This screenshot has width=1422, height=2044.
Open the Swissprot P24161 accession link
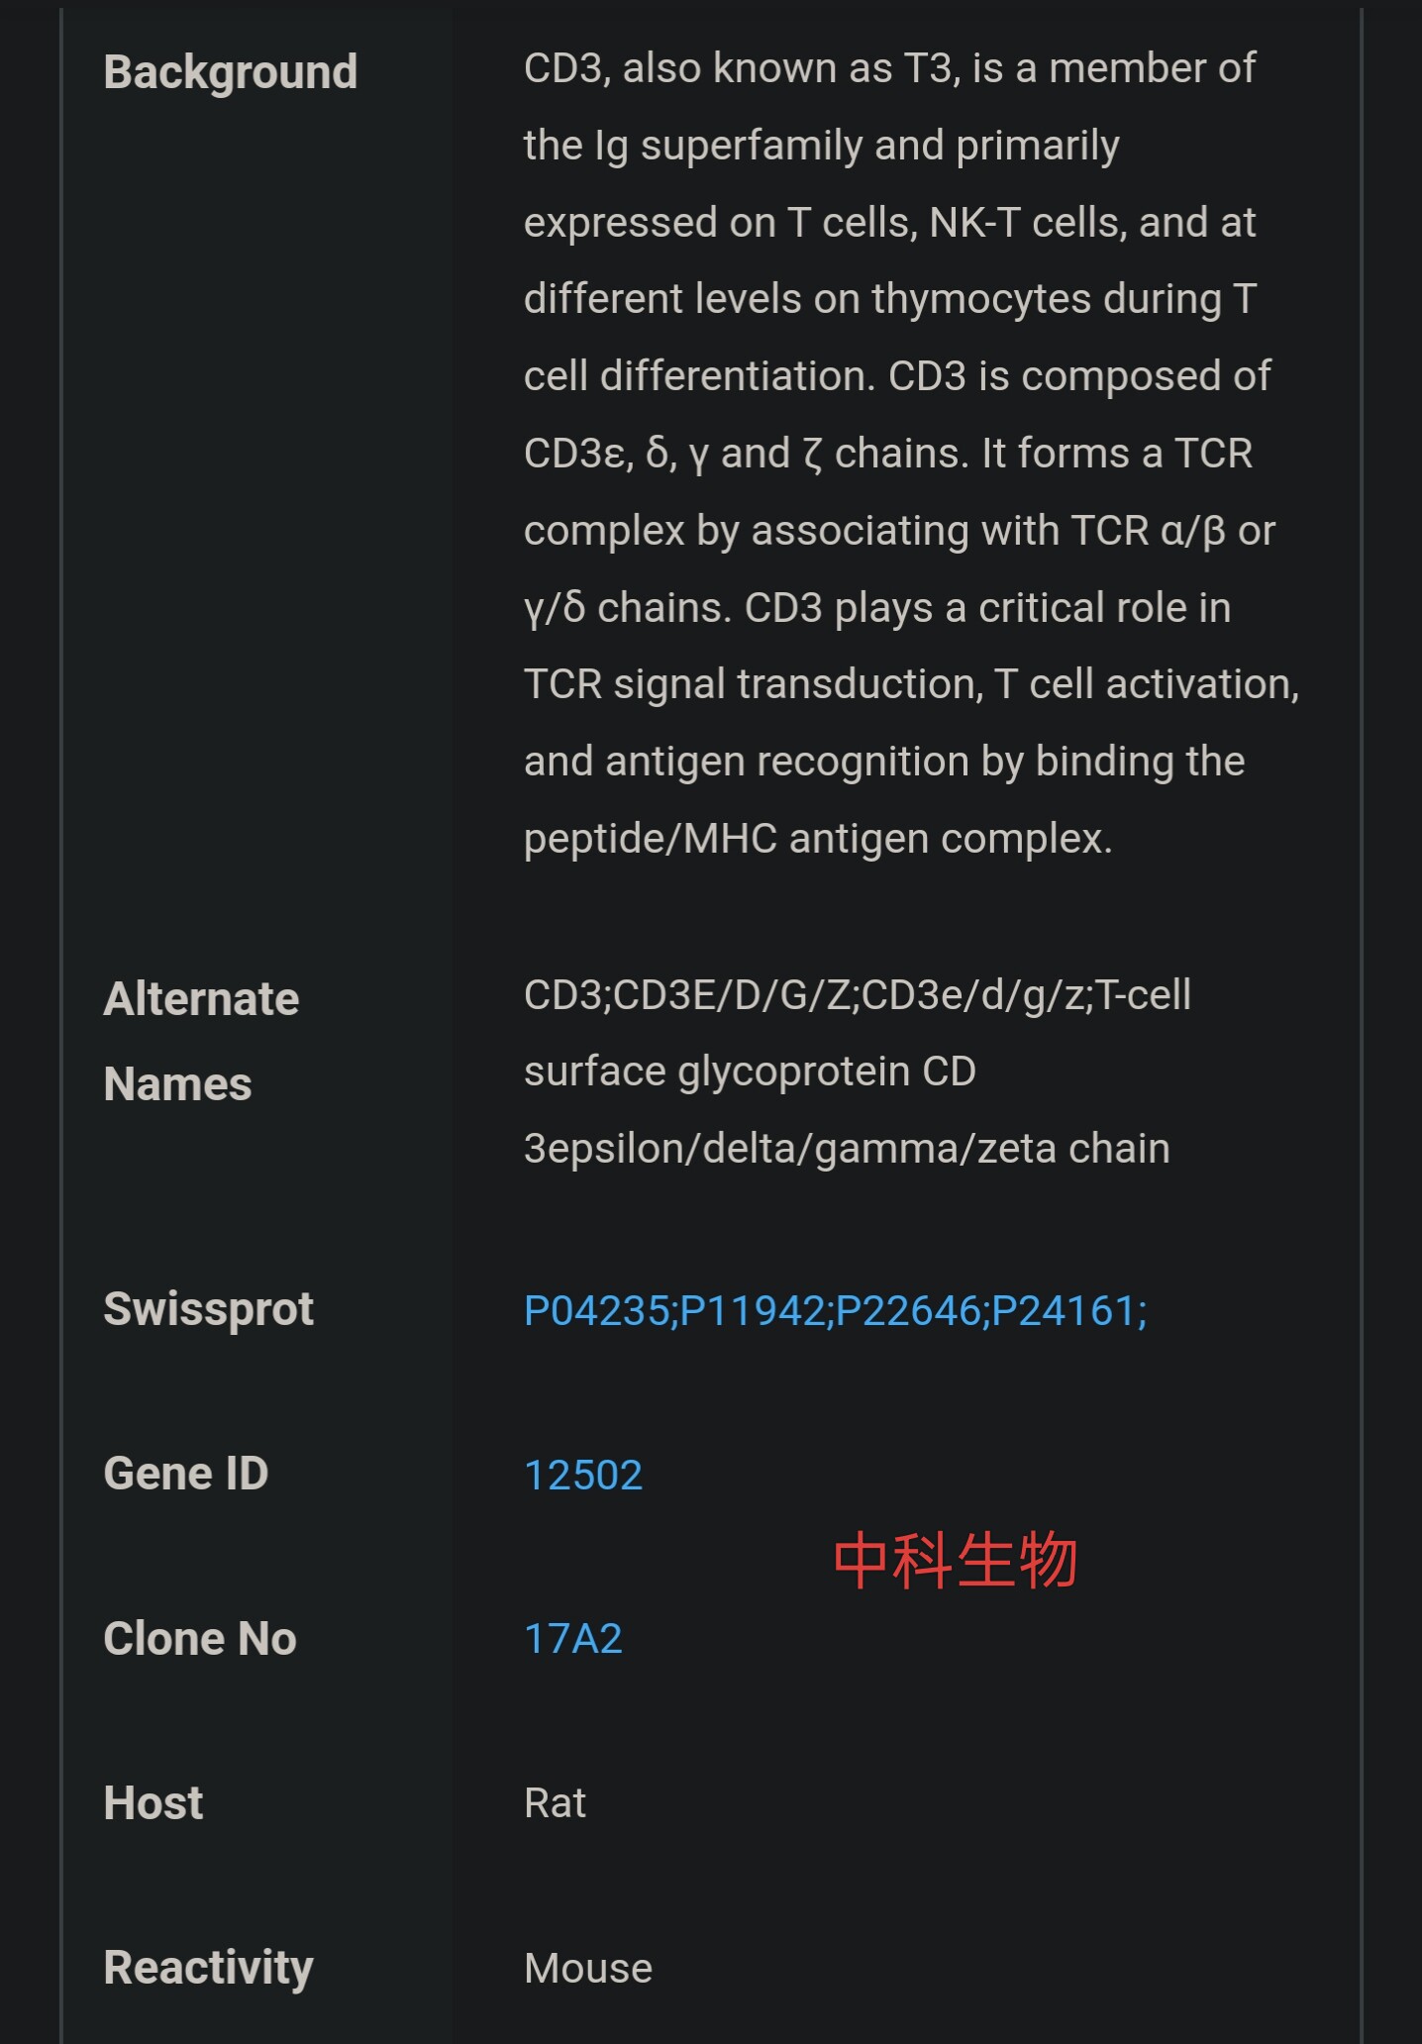(x=1064, y=1311)
